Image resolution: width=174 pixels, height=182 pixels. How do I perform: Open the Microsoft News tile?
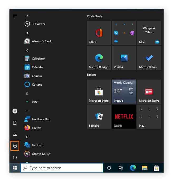point(149,92)
